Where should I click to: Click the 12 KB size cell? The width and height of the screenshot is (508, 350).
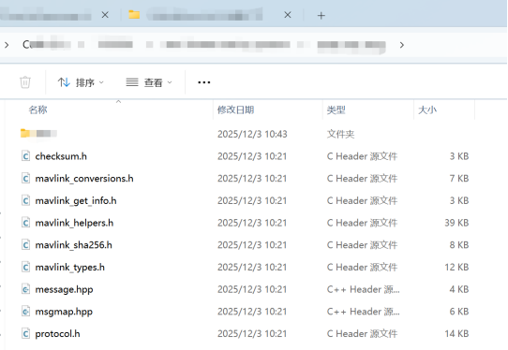[456, 268]
